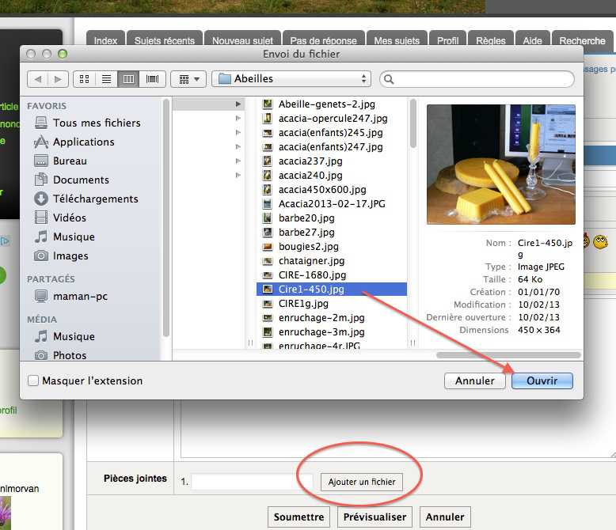
Task: Click the Annuler button in file dialog
Action: coord(475,380)
